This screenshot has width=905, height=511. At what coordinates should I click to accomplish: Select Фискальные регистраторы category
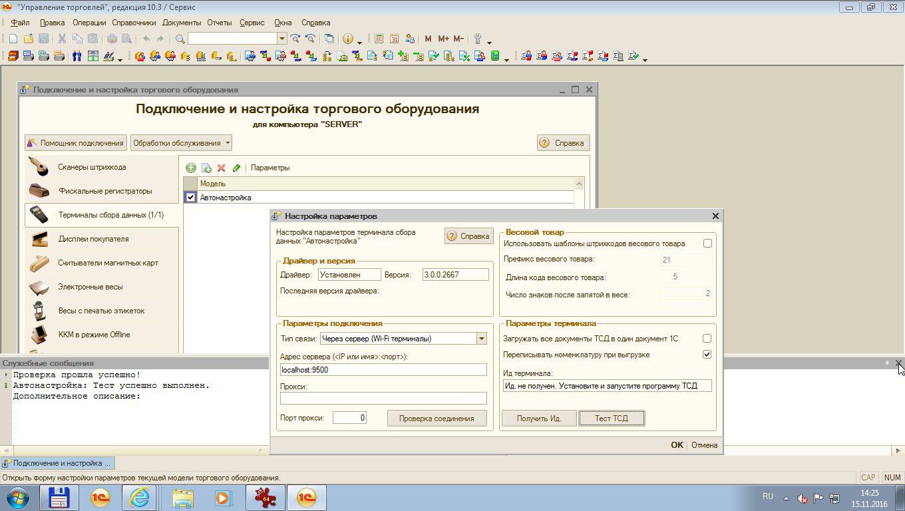[102, 191]
